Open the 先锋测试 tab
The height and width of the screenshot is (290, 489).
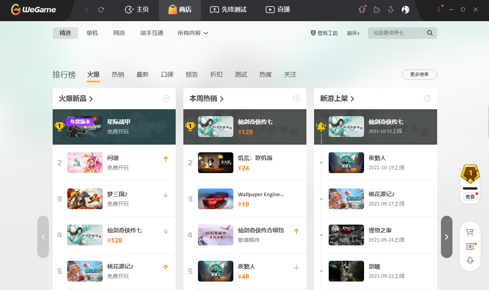[x=228, y=10]
